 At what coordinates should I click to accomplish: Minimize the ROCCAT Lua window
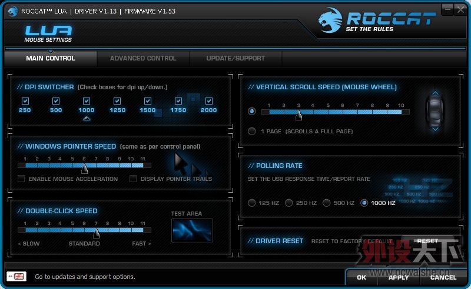click(x=447, y=9)
